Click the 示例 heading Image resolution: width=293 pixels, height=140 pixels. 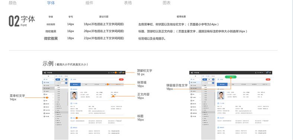point(48,63)
